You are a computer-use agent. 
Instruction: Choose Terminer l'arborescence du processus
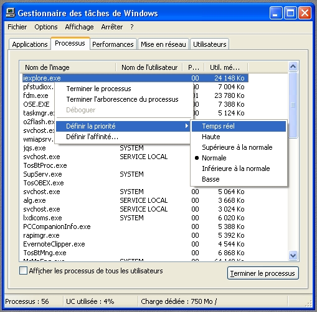(x=124, y=99)
